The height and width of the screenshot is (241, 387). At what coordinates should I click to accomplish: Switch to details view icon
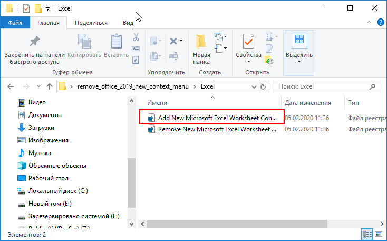click(x=367, y=234)
